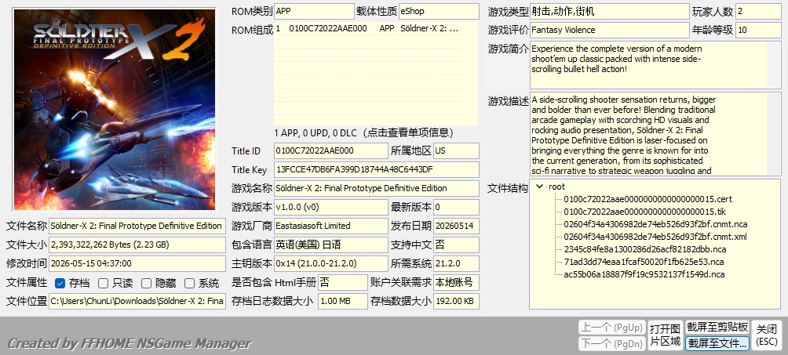This screenshot has width=788, height=355.
Task: Click the 文件位置 file path field
Action: [x=137, y=301]
